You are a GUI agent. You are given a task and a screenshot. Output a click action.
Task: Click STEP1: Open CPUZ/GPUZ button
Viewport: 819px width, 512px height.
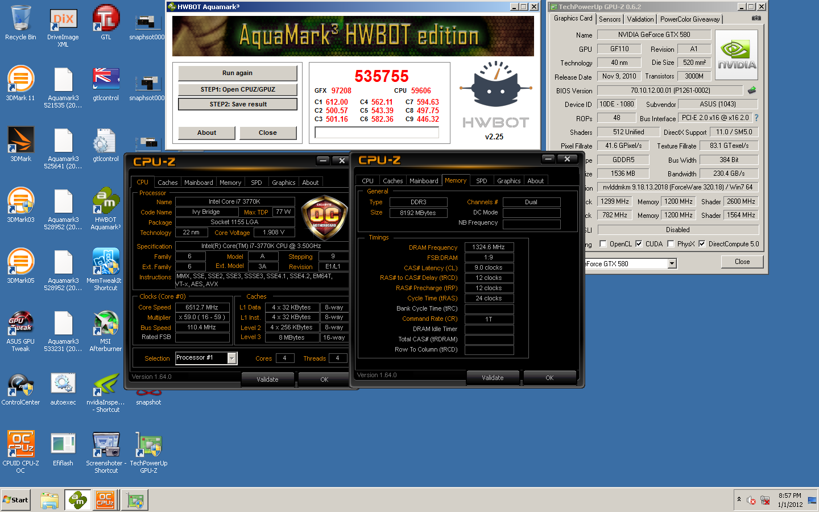tap(237, 89)
